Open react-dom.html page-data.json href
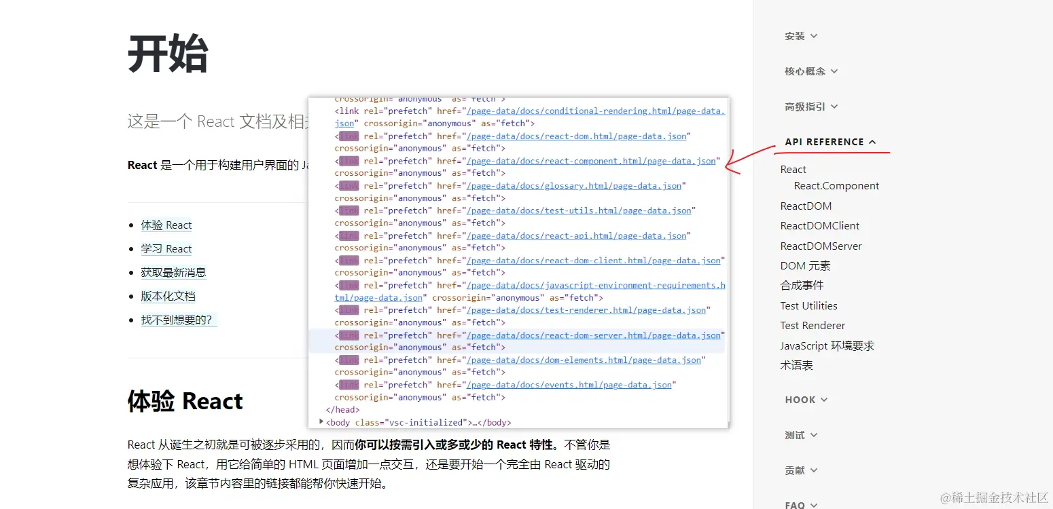1053x509 pixels. coord(576,136)
